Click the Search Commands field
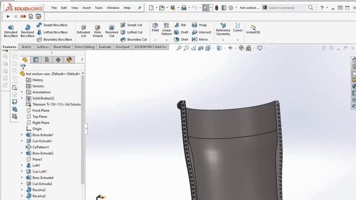 click(287, 8)
